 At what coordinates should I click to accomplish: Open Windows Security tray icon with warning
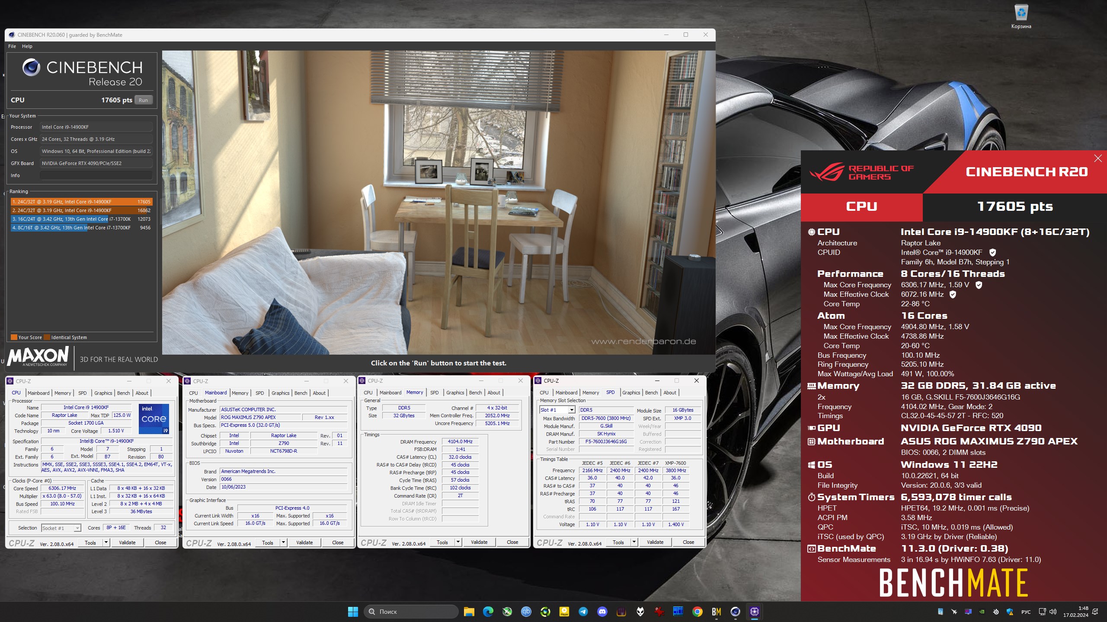tap(1010, 612)
